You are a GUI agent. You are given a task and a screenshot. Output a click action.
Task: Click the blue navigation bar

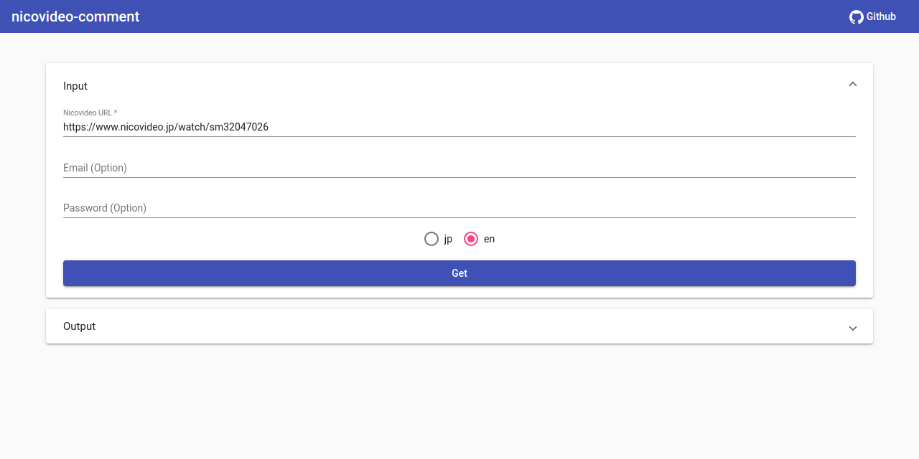459,16
